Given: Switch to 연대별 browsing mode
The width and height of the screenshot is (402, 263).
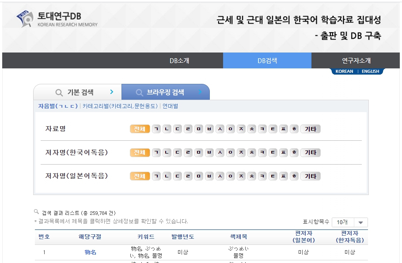Looking at the screenshot, I should click(171, 106).
